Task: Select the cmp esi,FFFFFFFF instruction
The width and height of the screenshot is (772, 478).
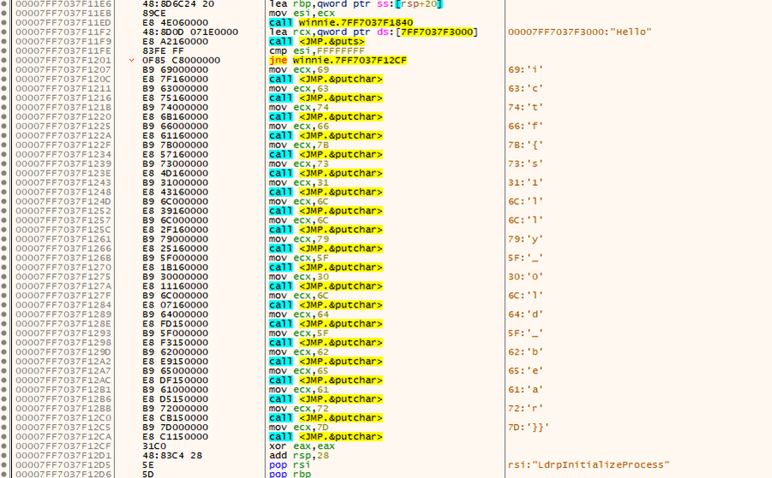Action: coord(311,51)
